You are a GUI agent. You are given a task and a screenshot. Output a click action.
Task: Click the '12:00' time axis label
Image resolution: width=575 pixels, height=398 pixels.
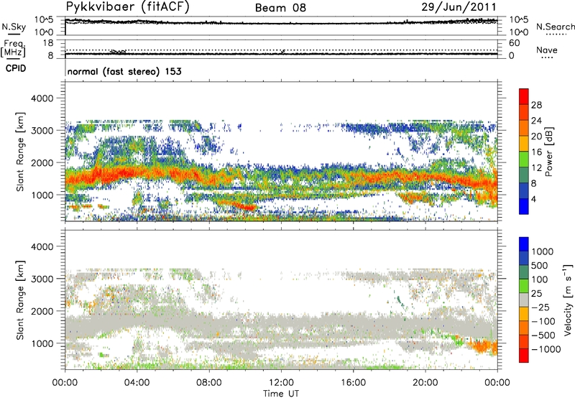(281, 382)
